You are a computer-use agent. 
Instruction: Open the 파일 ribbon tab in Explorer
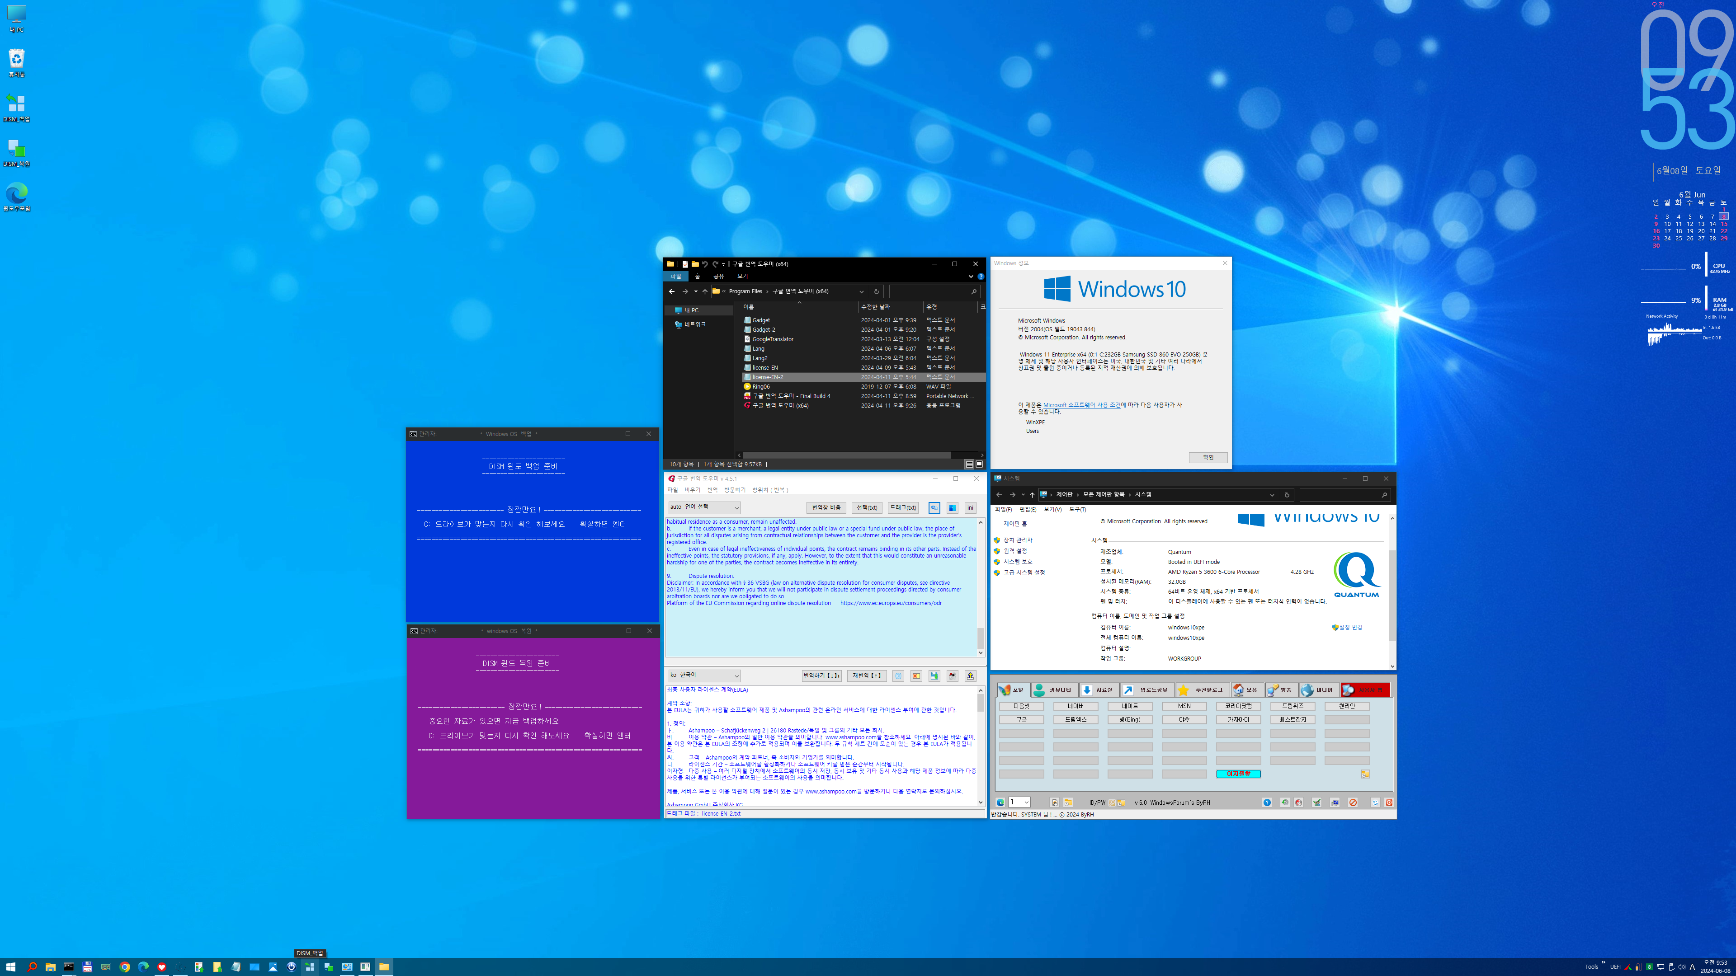click(x=675, y=276)
